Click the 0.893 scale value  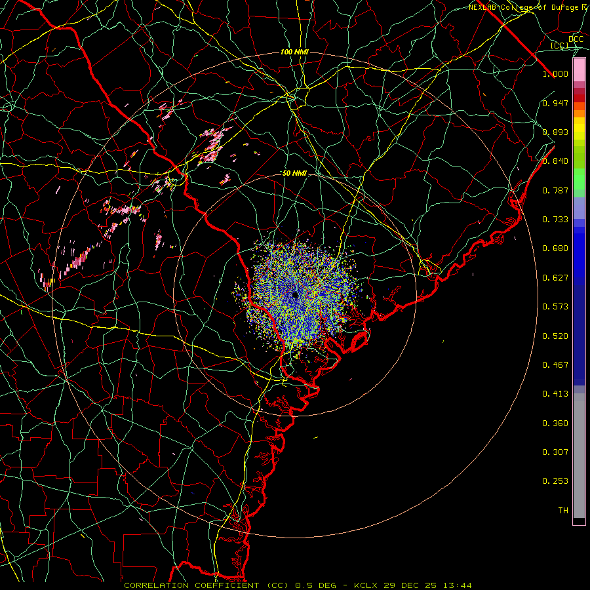pyautogui.click(x=555, y=132)
